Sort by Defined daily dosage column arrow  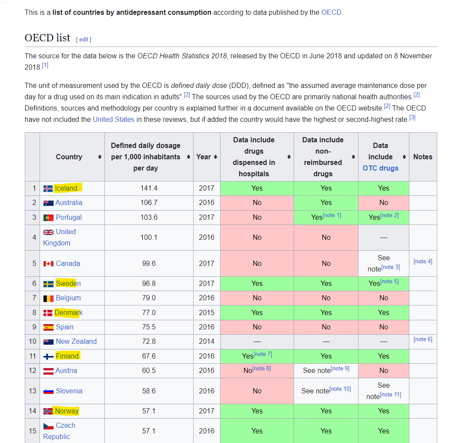click(188, 157)
